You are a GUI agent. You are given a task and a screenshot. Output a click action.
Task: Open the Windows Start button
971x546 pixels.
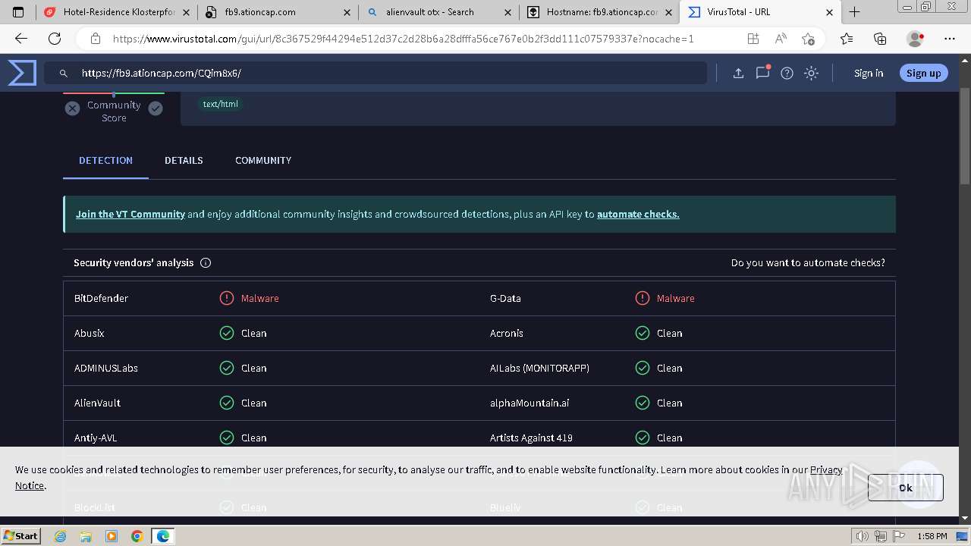coord(20,535)
